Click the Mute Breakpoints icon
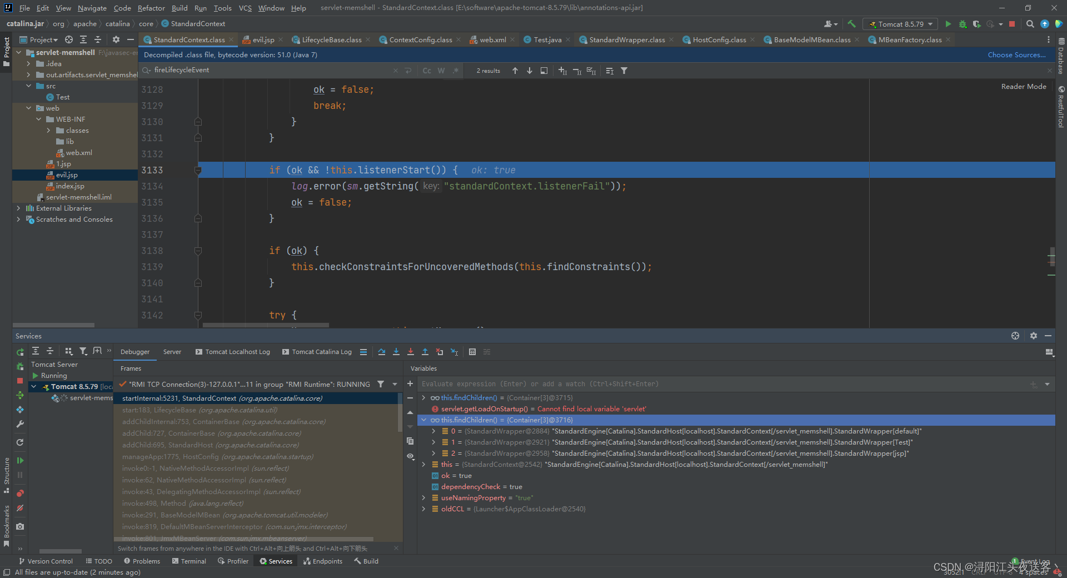The width and height of the screenshot is (1067, 578). click(x=20, y=508)
